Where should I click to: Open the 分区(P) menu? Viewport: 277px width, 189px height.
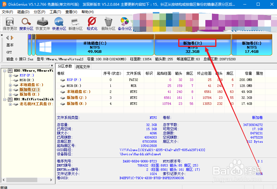[x=39, y=12]
